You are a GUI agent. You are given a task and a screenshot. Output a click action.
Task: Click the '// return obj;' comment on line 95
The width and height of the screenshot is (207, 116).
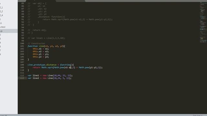(x=37, y=30)
